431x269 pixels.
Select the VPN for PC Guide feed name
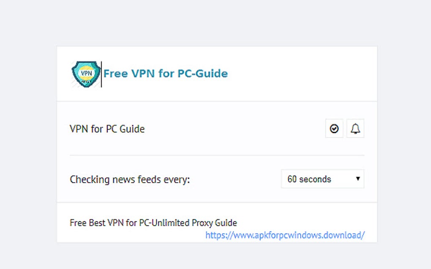pyautogui.click(x=107, y=129)
